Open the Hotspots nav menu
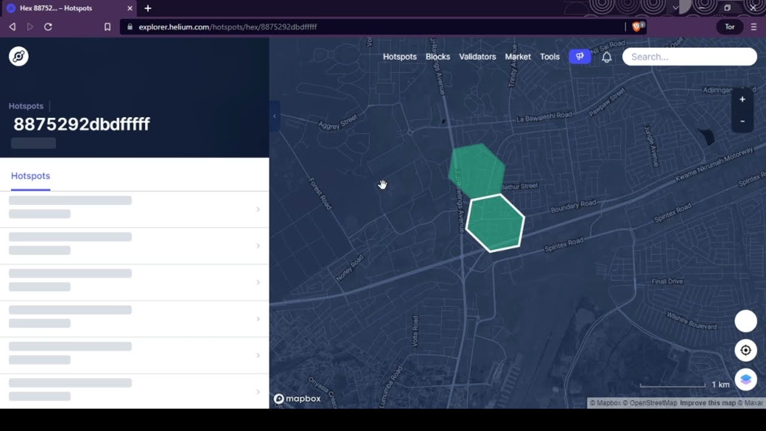766x431 pixels. click(x=400, y=57)
